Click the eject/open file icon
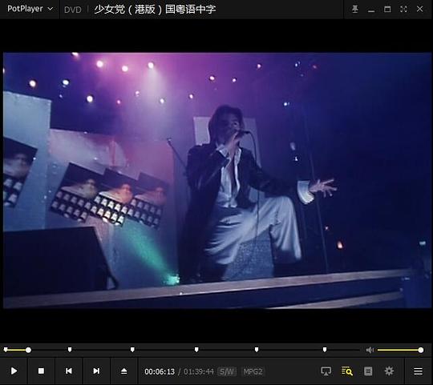433x385 pixels. (123, 371)
